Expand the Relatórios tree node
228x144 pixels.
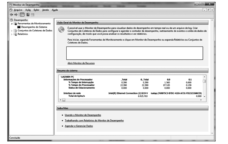click(x=12, y=34)
